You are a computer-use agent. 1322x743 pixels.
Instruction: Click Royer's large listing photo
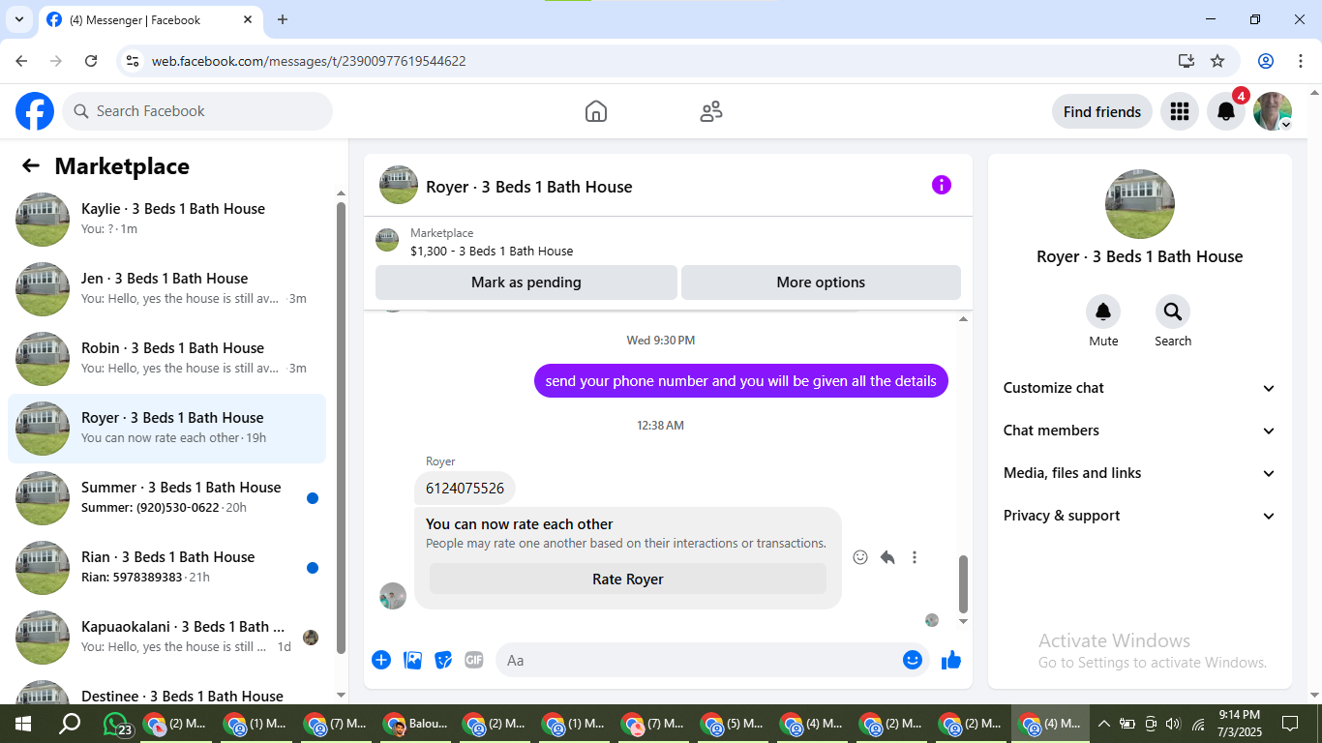pos(1140,204)
